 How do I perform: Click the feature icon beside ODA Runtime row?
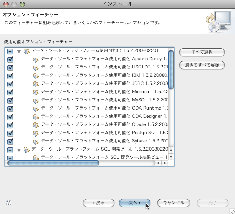tap(36, 109)
